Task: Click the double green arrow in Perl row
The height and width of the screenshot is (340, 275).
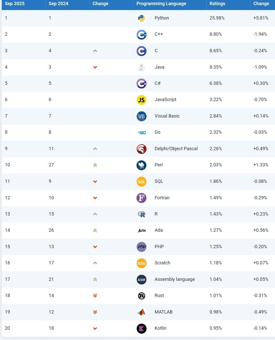Action: pyautogui.click(x=95, y=165)
